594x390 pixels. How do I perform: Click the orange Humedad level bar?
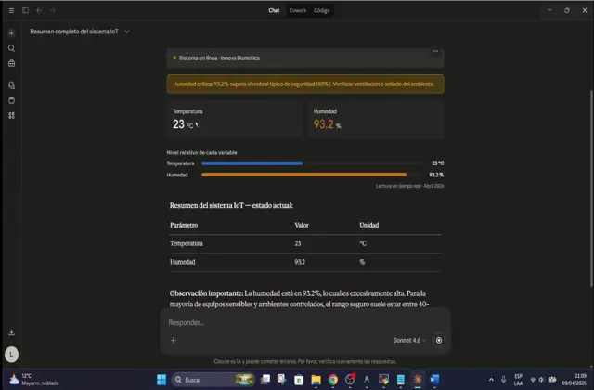click(303, 174)
